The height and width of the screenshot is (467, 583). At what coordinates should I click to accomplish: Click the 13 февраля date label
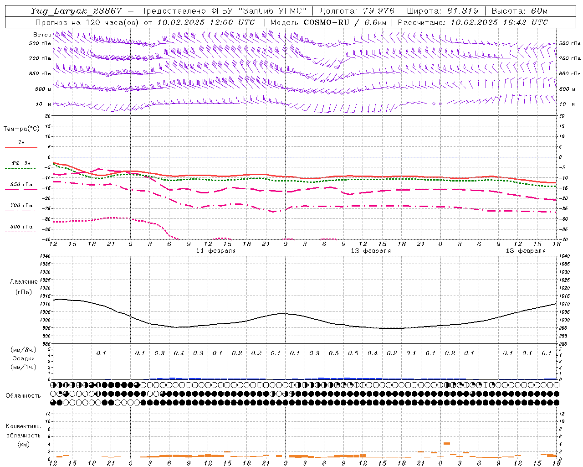click(526, 251)
